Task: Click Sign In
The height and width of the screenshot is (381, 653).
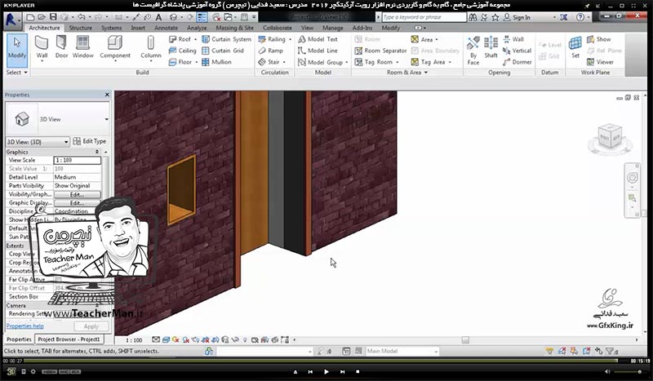Action: [x=517, y=17]
